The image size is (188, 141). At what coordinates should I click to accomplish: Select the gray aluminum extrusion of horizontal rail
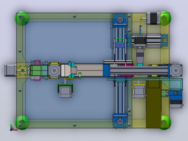point(139,70)
